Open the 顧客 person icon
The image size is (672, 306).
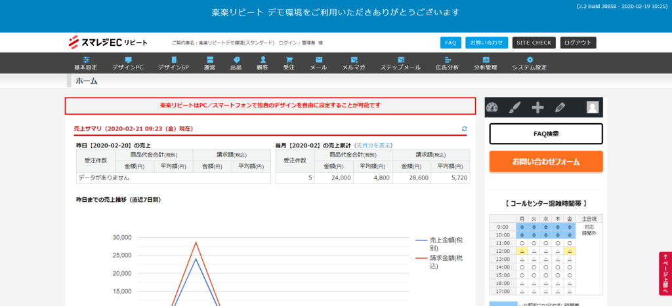tap(262, 60)
